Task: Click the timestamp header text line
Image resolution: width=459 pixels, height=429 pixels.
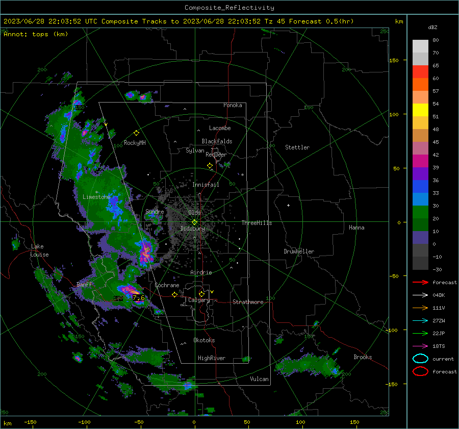Action: (178, 21)
